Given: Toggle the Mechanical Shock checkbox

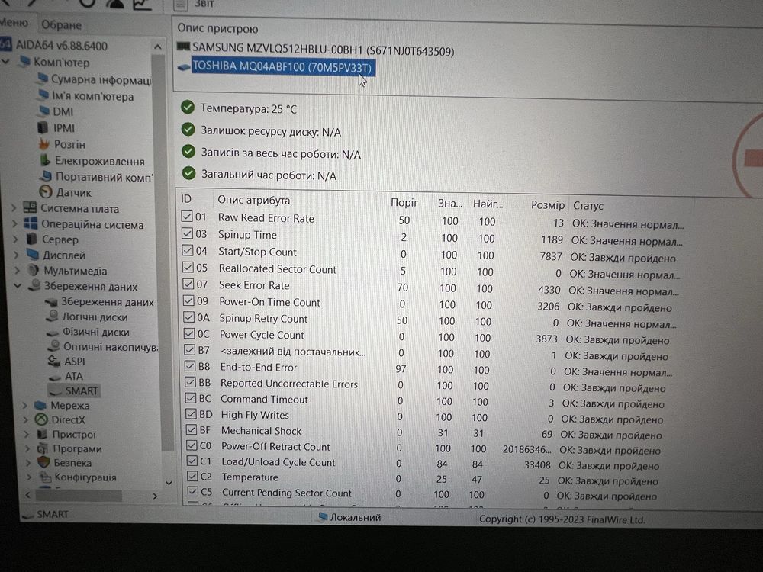Looking at the screenshot, I should (192, 429).
